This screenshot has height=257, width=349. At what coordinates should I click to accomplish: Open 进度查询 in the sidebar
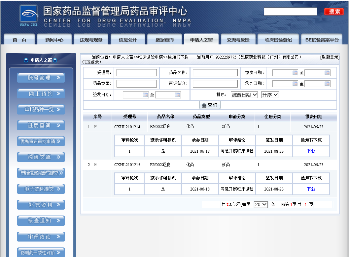41,125
